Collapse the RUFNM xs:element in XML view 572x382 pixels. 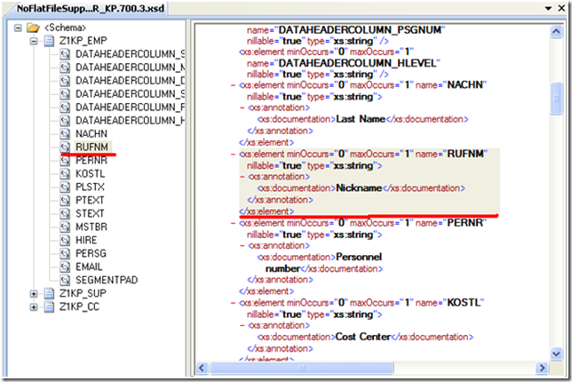tap(233, 153)
